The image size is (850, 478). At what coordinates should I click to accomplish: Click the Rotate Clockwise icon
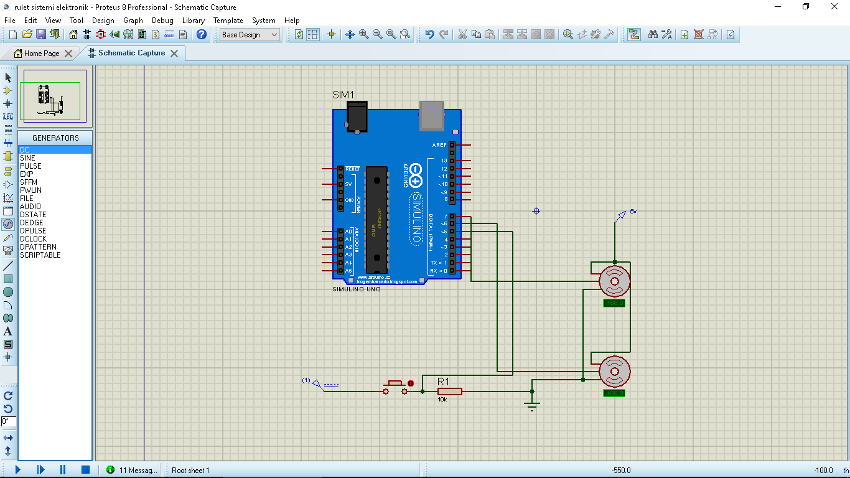coord(8,396)
